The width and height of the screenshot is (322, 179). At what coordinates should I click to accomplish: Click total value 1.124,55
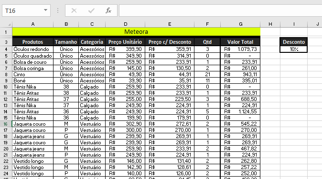coord(240,111)
